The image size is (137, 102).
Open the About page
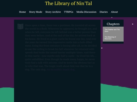click(114, 12)
